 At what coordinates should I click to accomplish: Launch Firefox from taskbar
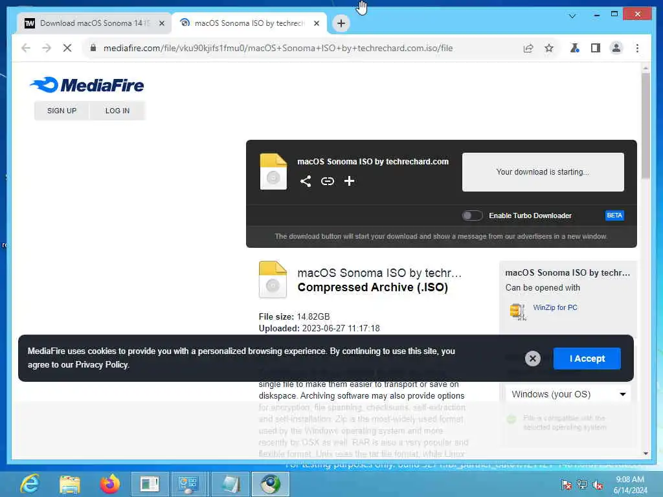[109, 484]
